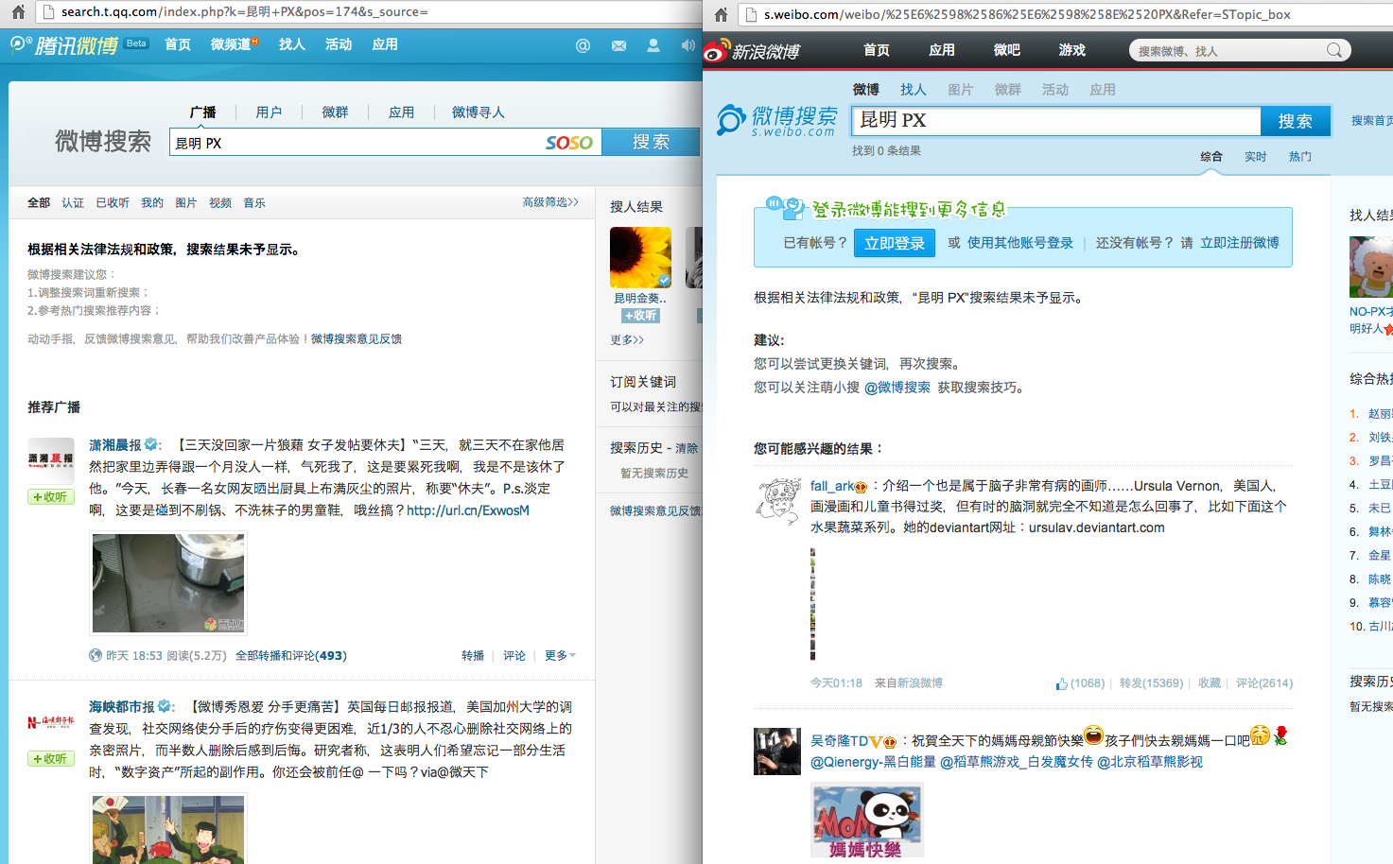This screenshot has height=864, width=1393.
Task: Open 活动 in Tencent Weibo navigation
Action: click(x=339, y=45)
